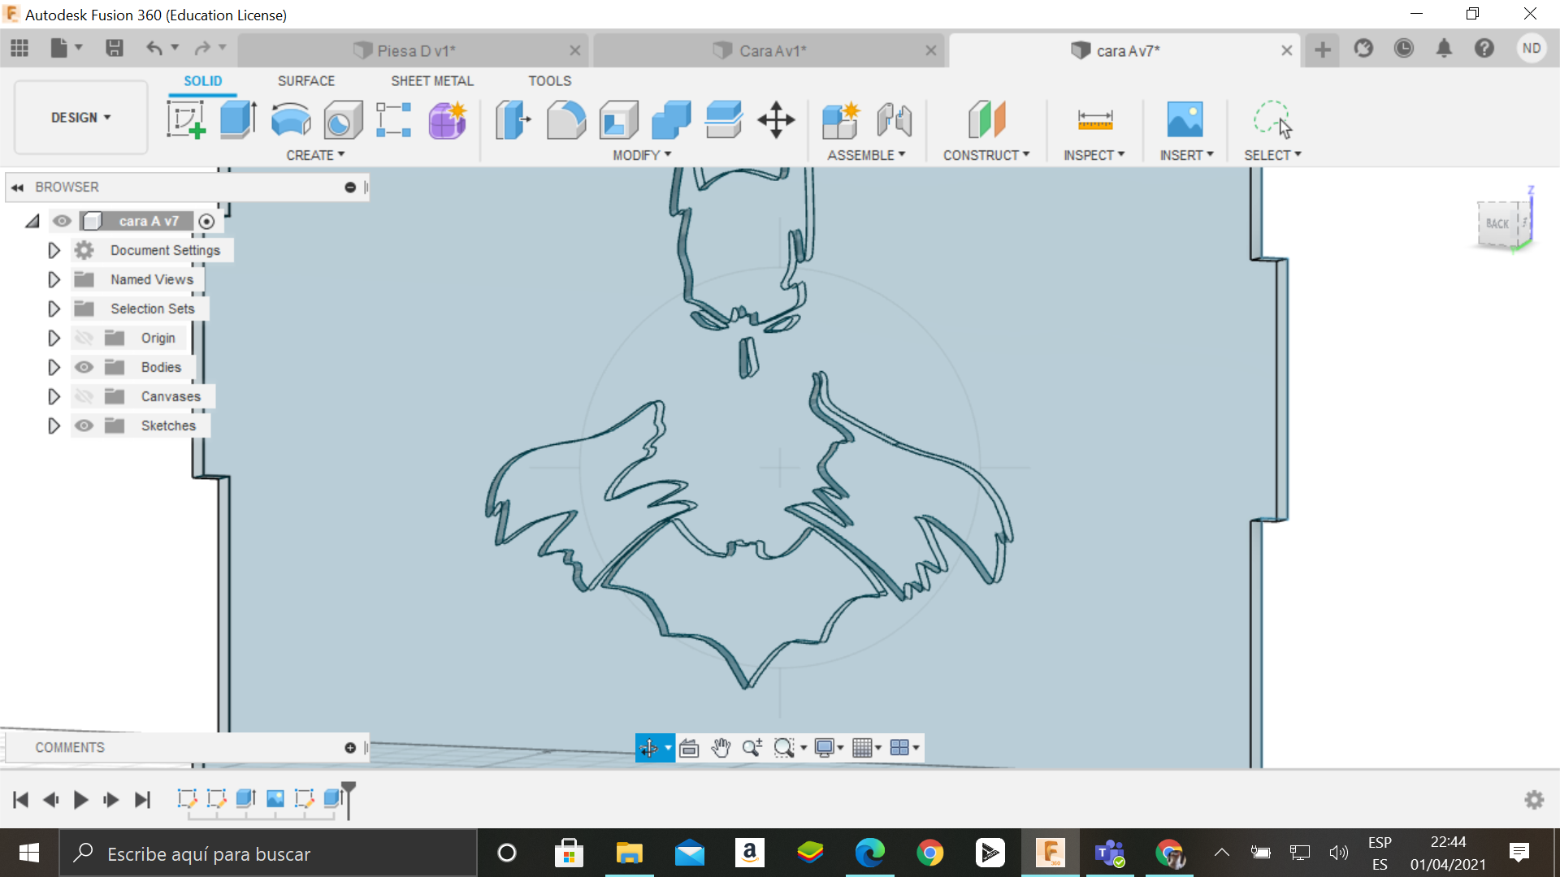Image resolution: width=1560 pixels, height=877 pixels.
Task: Show the Canvases folder
Action: [84, 396]
